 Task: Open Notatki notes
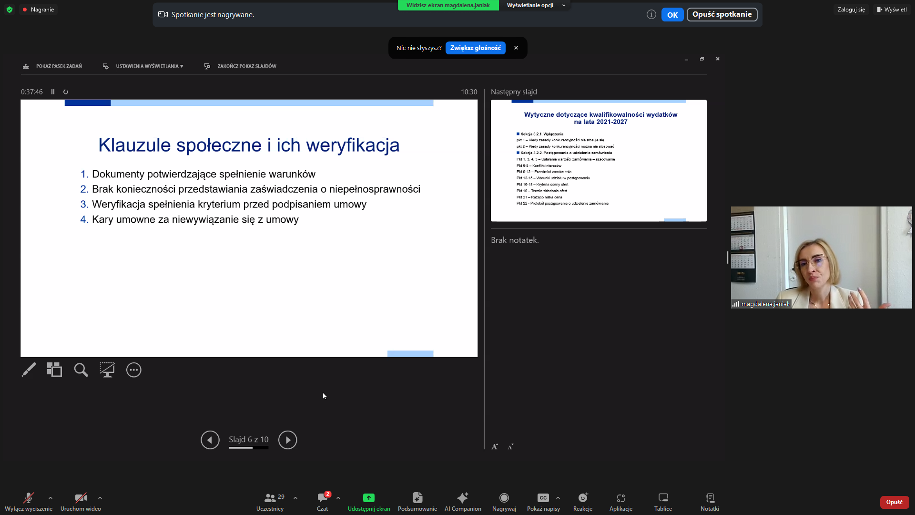point(710,502)
